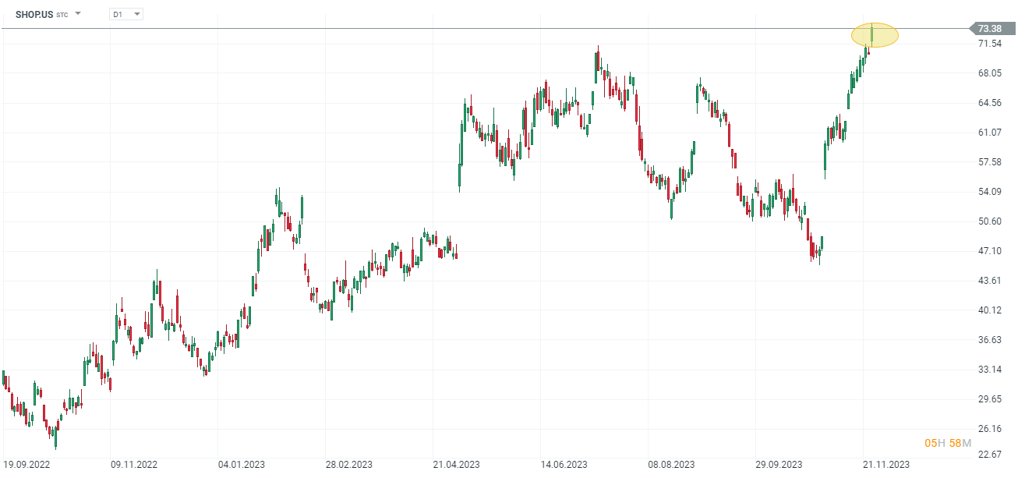Select the 33.14 price level label
This screenshot has height=478, width=1025.
point(990,370)
